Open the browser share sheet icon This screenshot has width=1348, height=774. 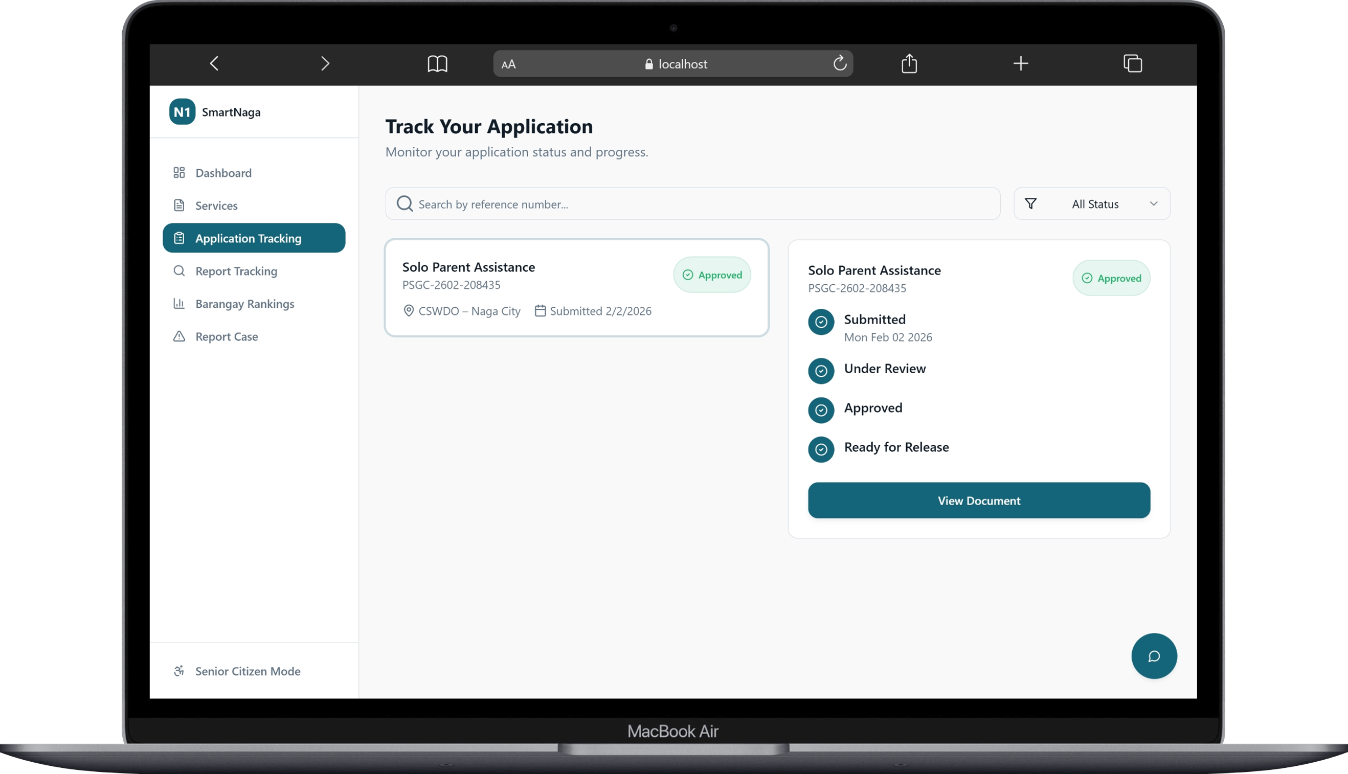point(909,63)
